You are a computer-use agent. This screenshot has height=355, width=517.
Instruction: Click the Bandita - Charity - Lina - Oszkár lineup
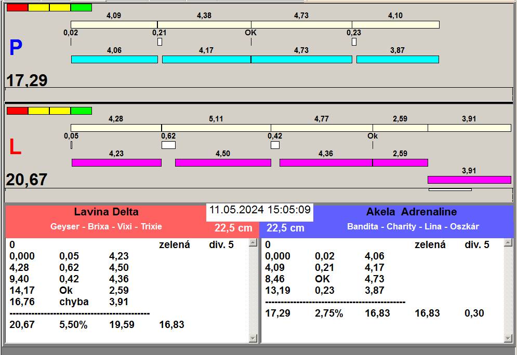point(413,227)
